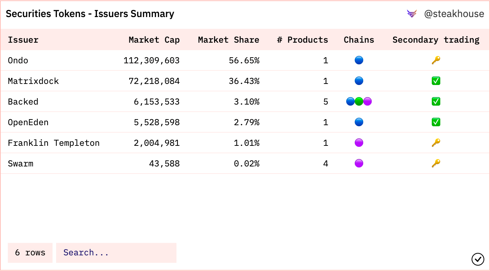This screenshot has height=271, width=490.
Task: Click the Search input field
Action: [x=116, y=253]
